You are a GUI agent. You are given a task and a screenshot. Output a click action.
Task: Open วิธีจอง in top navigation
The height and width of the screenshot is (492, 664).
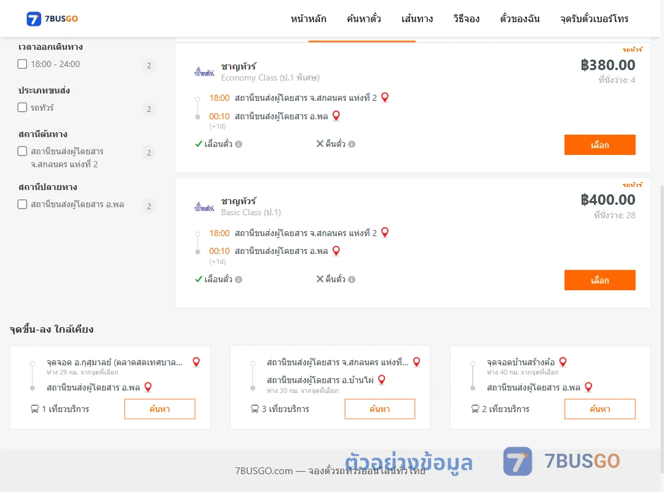click(x=466, y=18)
